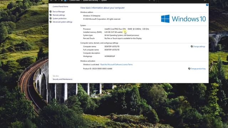Click the Windows 10 logo
Image resolution: width=228 pixels, height=128 pixels.
(183, 19)
